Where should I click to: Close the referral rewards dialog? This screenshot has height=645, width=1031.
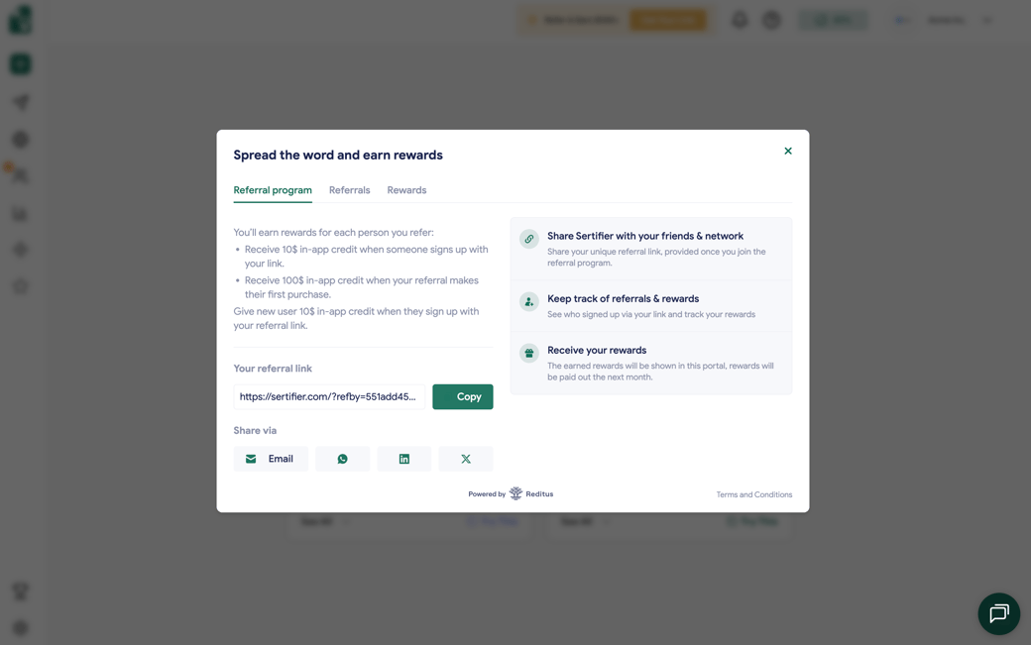click(788, 152)
